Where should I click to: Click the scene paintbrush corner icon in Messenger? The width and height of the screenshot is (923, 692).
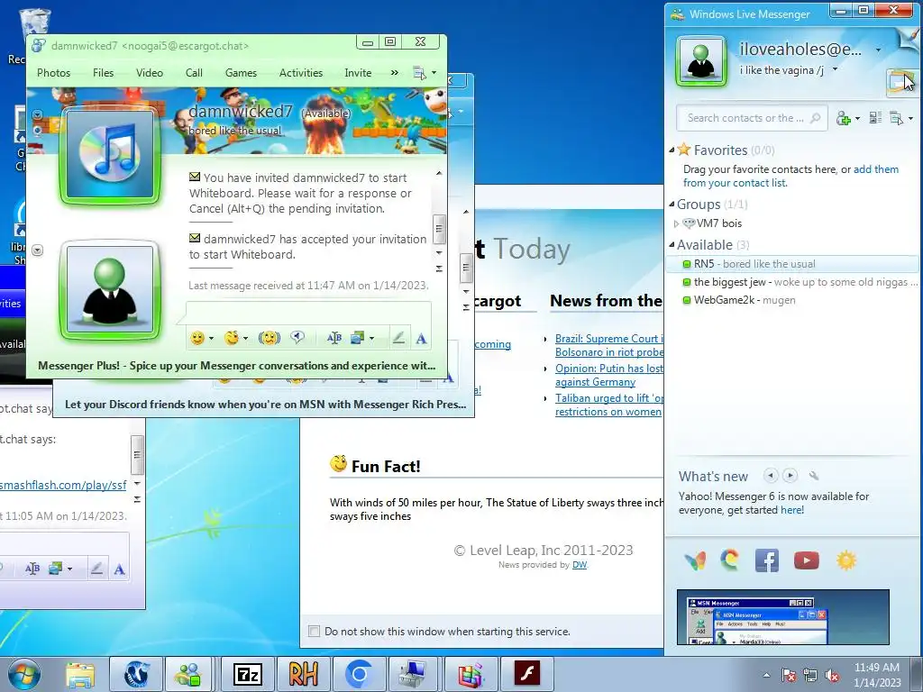pyautogui.click(x=909, y=37)
